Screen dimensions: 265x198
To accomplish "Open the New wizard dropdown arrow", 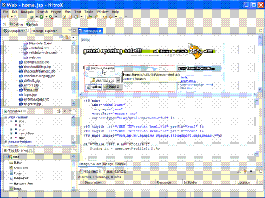I will 12,17.
